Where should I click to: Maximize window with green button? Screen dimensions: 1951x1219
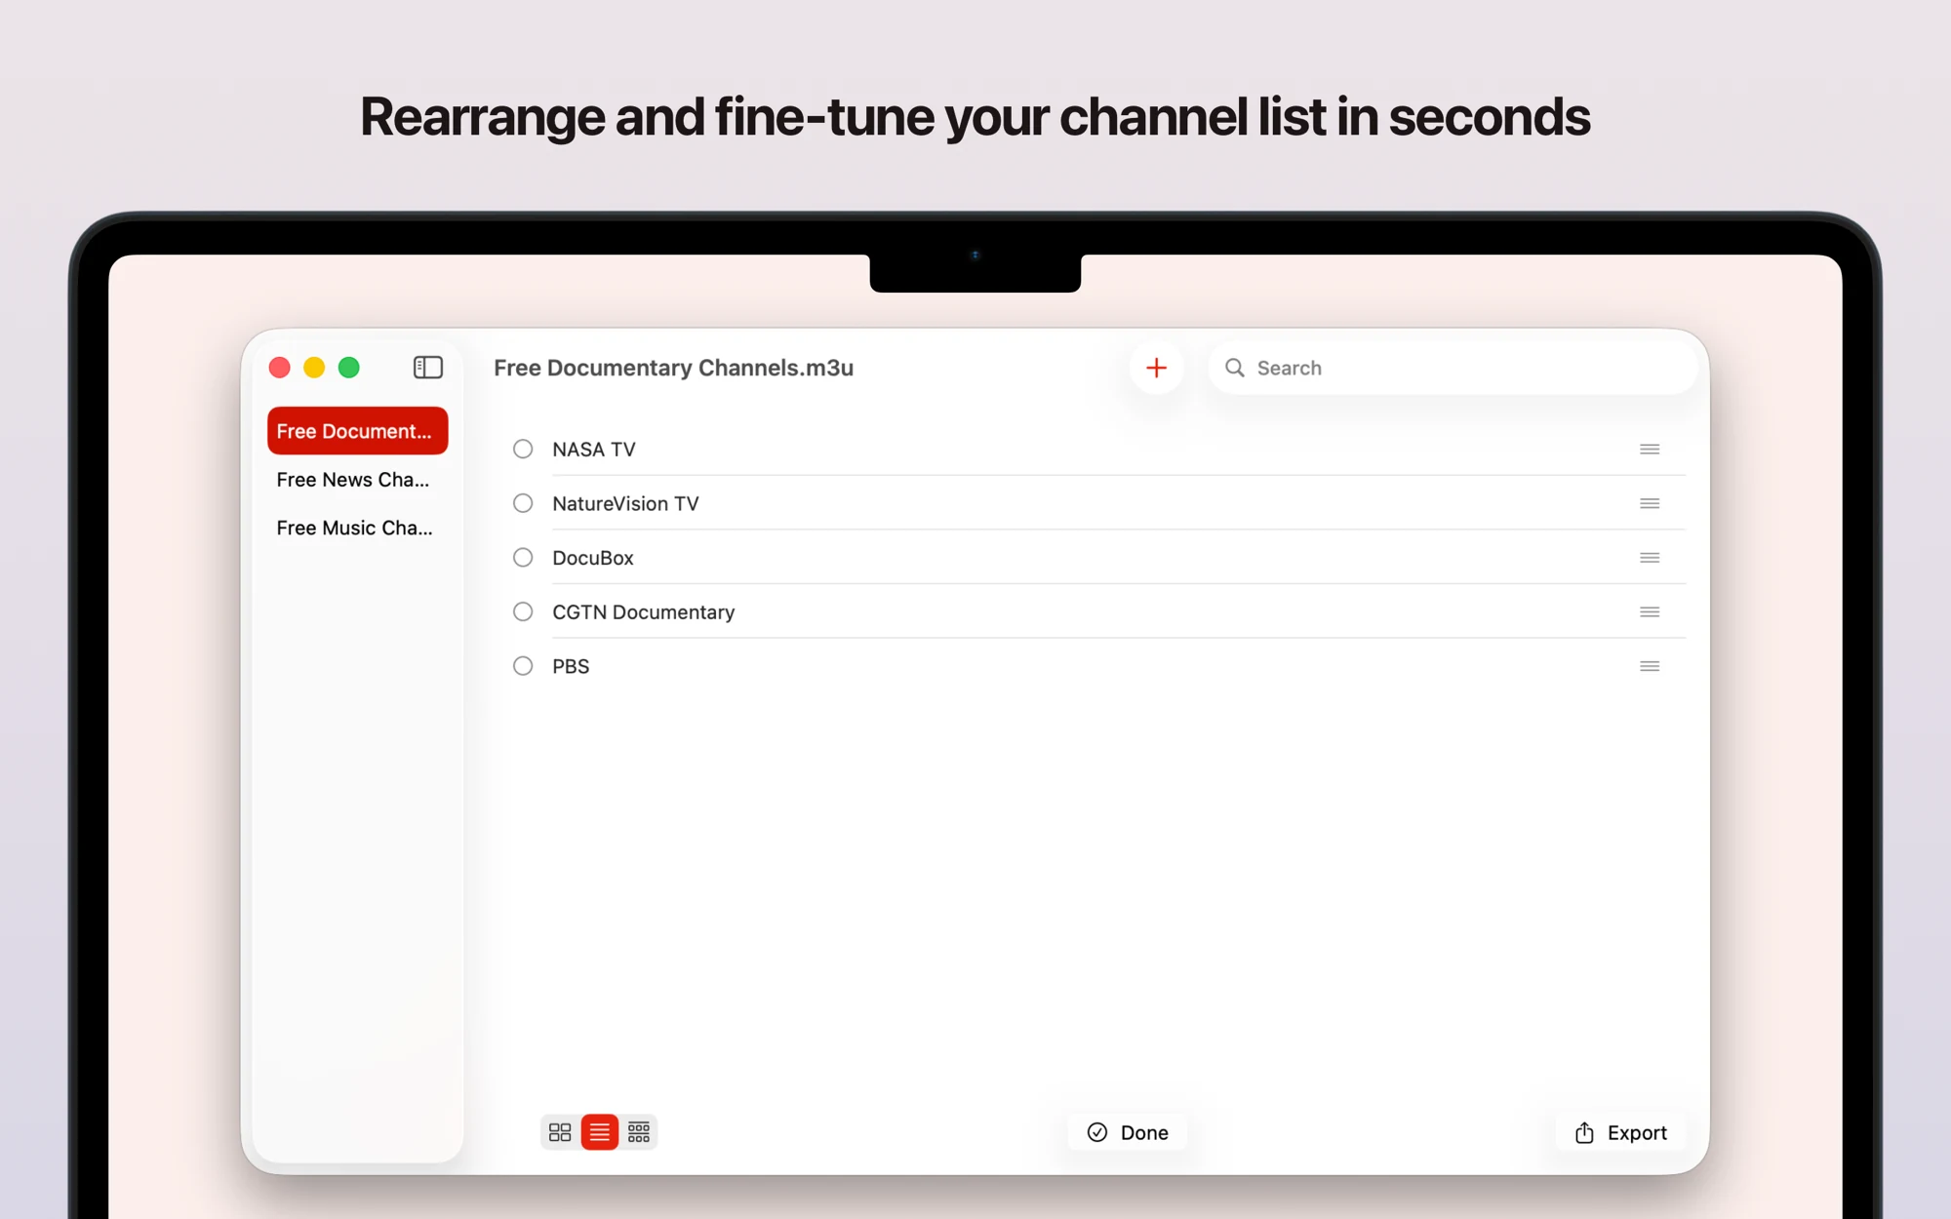[x=349, y=368]
